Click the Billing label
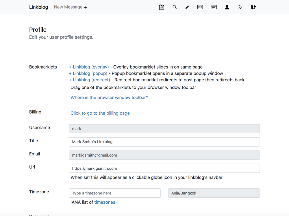This screenshot has width=289, height=216. pos(35,112)
